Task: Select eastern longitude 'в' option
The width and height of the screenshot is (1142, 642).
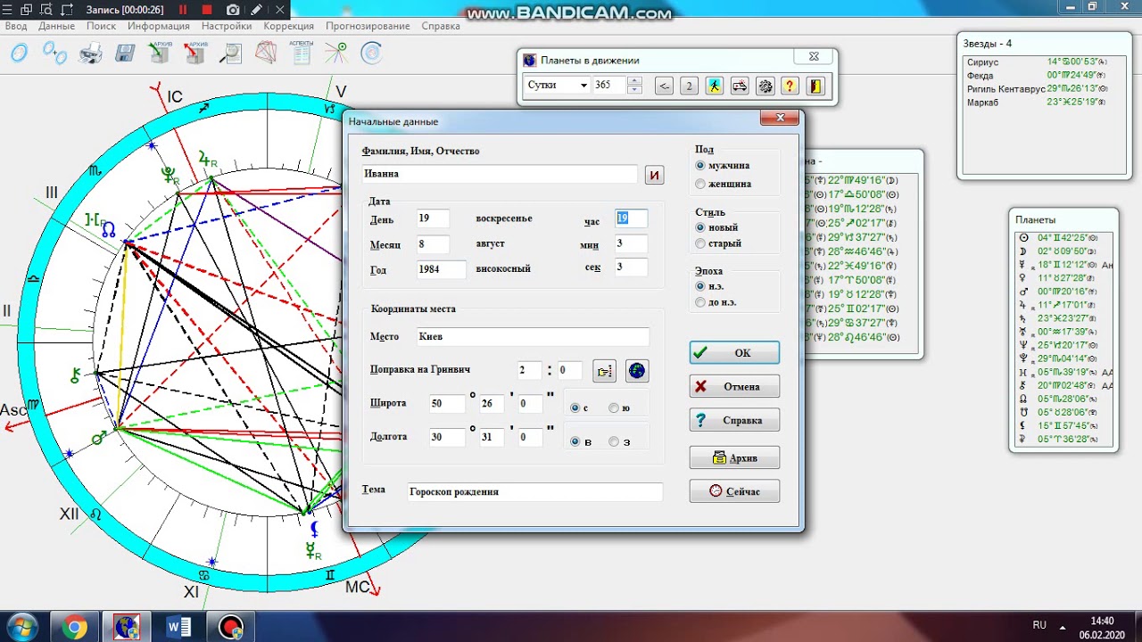Action: (582, 441)
